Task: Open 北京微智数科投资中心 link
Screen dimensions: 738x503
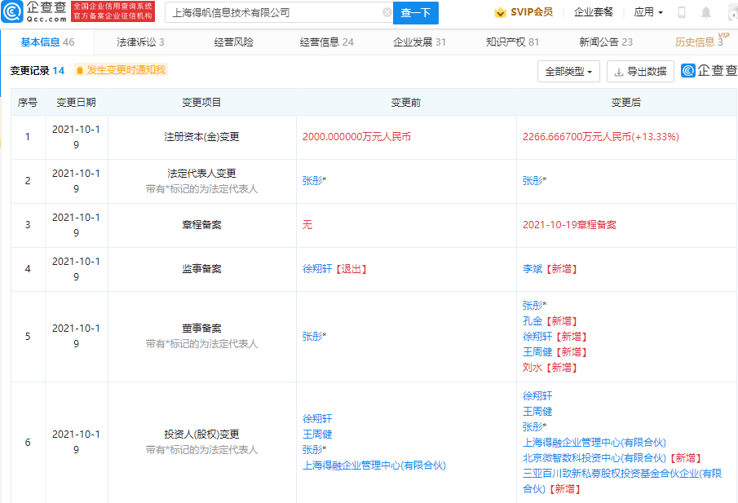Action: tap(594, 458)
